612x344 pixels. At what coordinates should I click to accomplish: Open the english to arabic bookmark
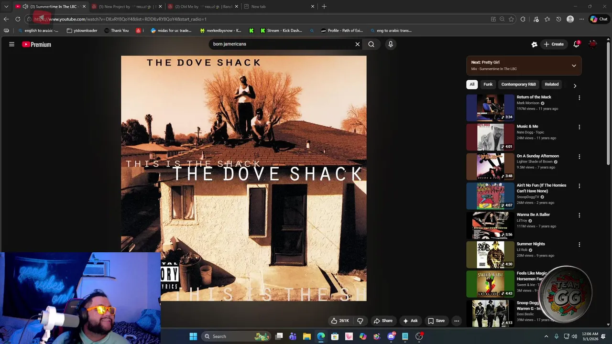coord(38,31)
